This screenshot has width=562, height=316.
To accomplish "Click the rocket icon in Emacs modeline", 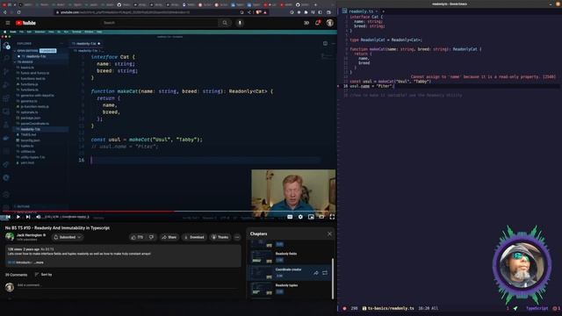I will pos(515,308).
